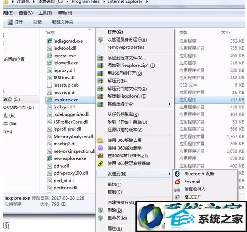Choose 还原以前的版本(V)

coord(125,130)
